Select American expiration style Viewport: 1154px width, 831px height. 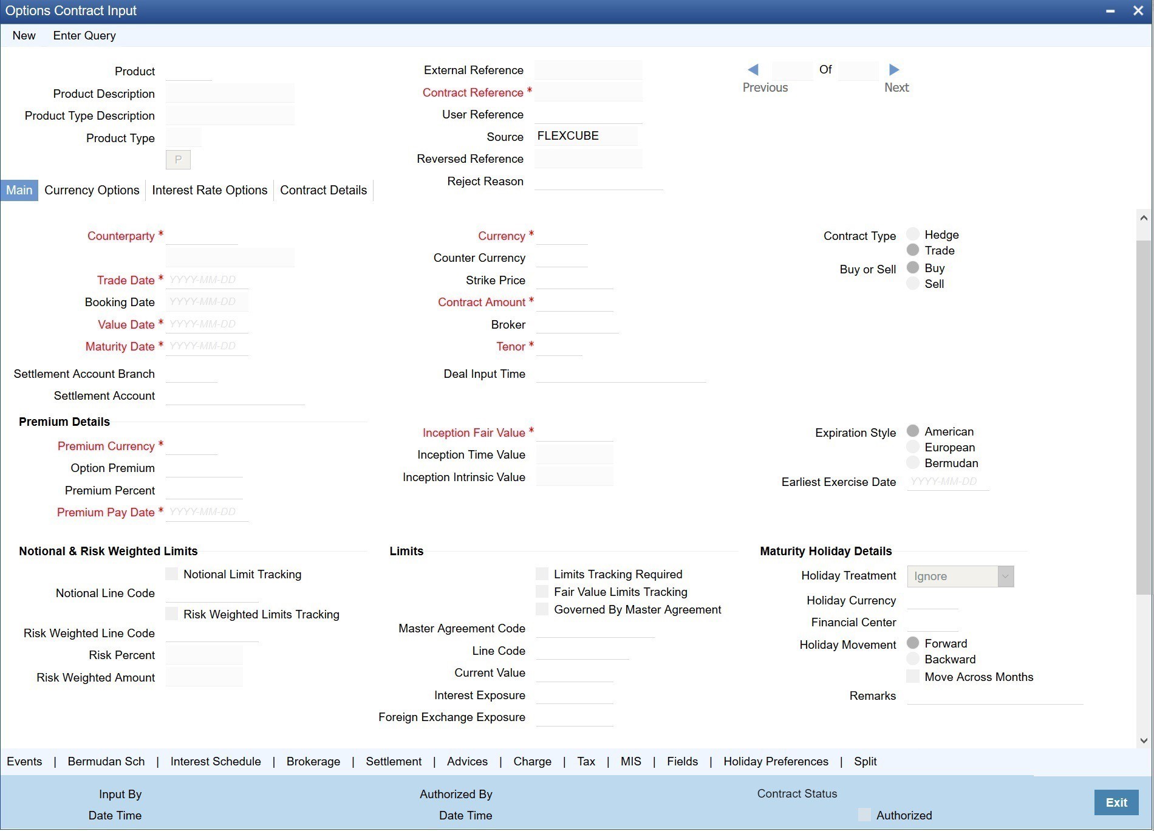[x=913, y=431]
